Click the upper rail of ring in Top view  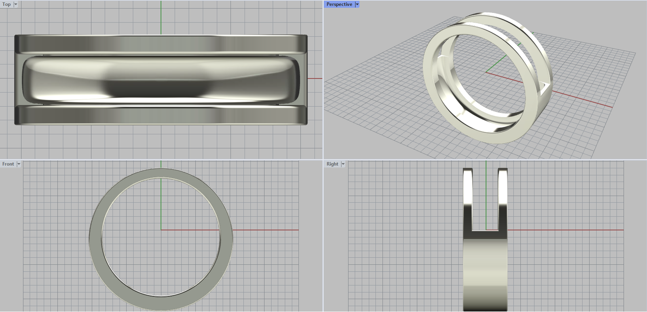point(161,44)
